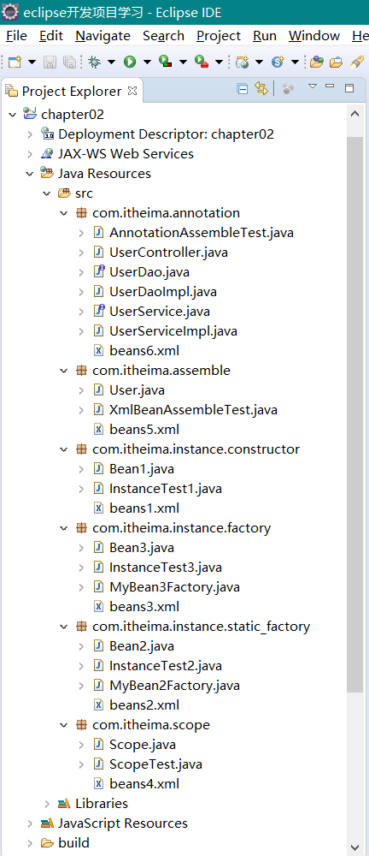Open the Project menu
Image resolution: width=369 pixels, height=856 pixels.
point(219,36)
